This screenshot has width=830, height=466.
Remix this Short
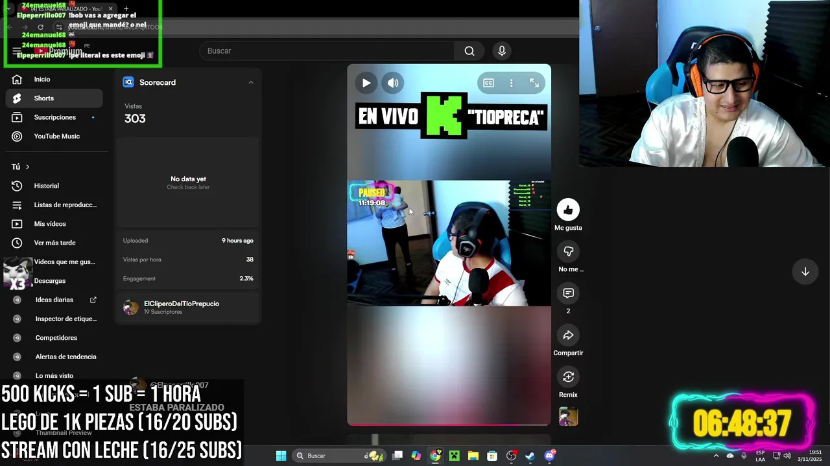[x=568, y=377]
